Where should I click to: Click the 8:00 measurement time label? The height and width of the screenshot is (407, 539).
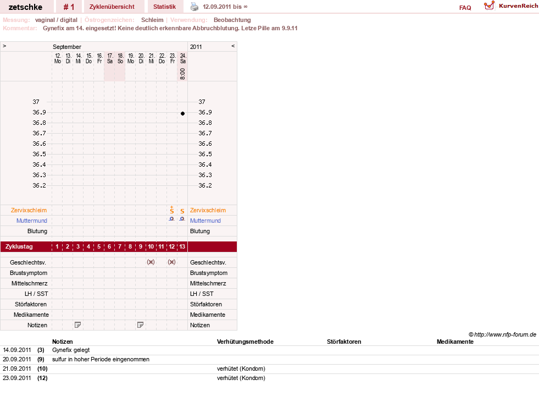point(182,74)
